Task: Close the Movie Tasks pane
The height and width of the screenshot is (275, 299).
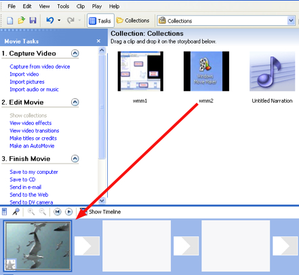Action: click(x=98, y=41)
